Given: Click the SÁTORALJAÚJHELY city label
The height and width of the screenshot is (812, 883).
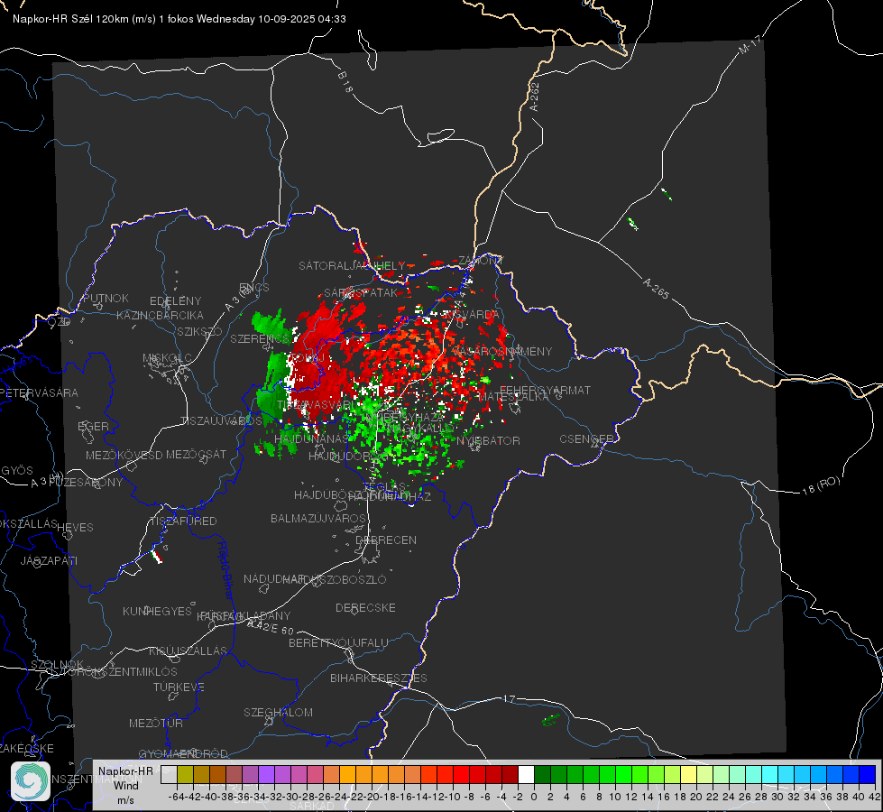Looking at the screenshot, I should [x=352, y=265].
